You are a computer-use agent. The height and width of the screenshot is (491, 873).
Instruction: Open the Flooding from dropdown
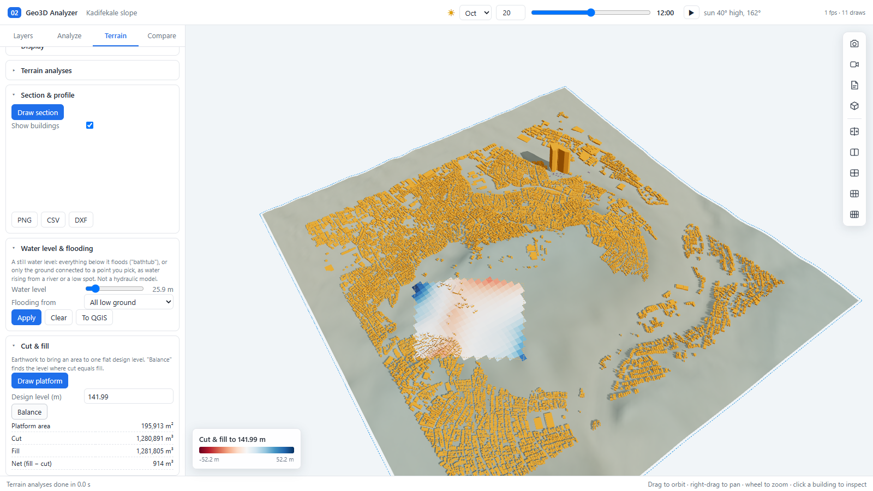tap(129, 302)
